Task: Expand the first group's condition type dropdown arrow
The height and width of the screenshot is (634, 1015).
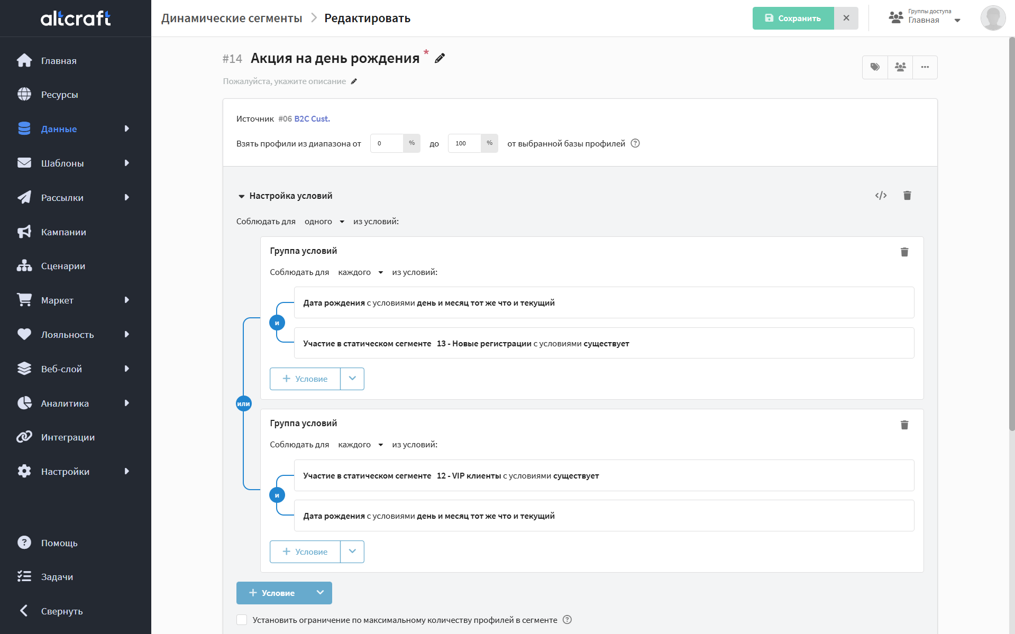Action: pos(352,379)
